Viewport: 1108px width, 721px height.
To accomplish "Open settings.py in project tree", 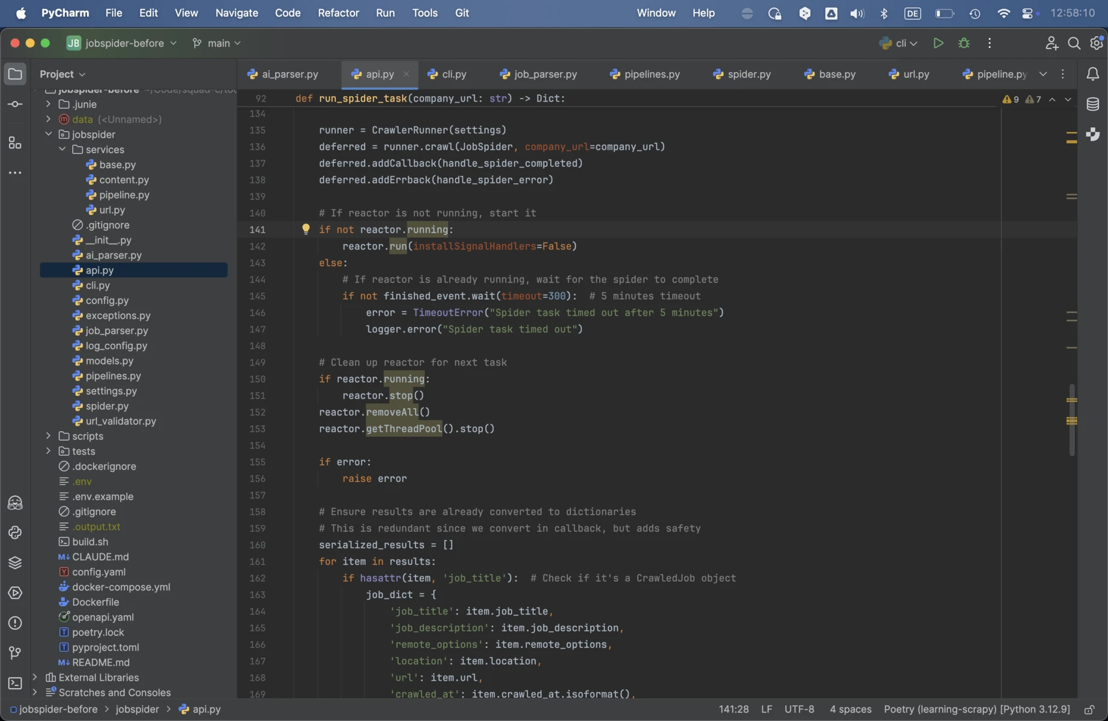I will [x=111, y=391].
